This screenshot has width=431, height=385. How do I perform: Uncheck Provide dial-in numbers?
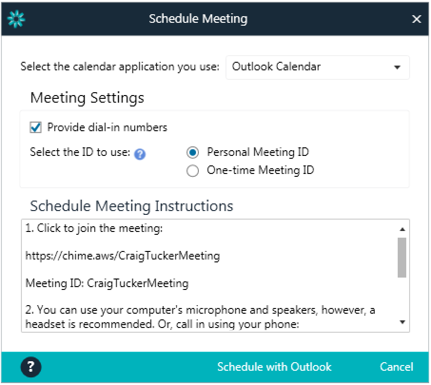pos(36,127)
